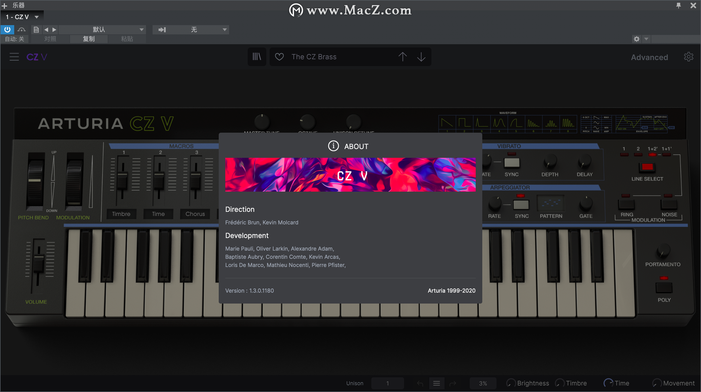Click the VOLUME slider

pyautogui.click(x=38, y=264)
